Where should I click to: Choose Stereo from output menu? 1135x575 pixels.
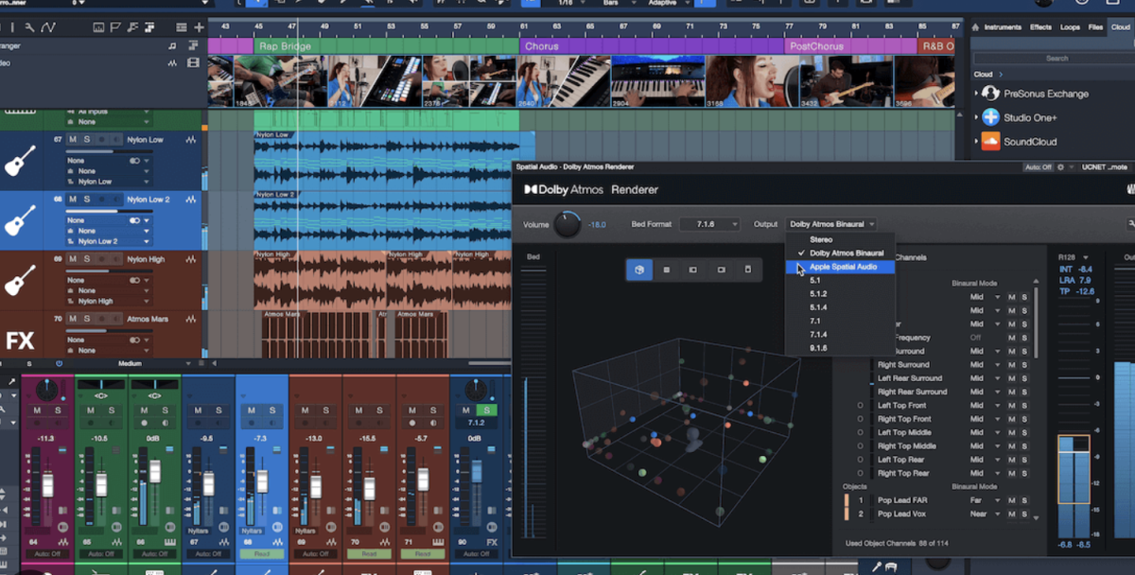coord(840,239)
